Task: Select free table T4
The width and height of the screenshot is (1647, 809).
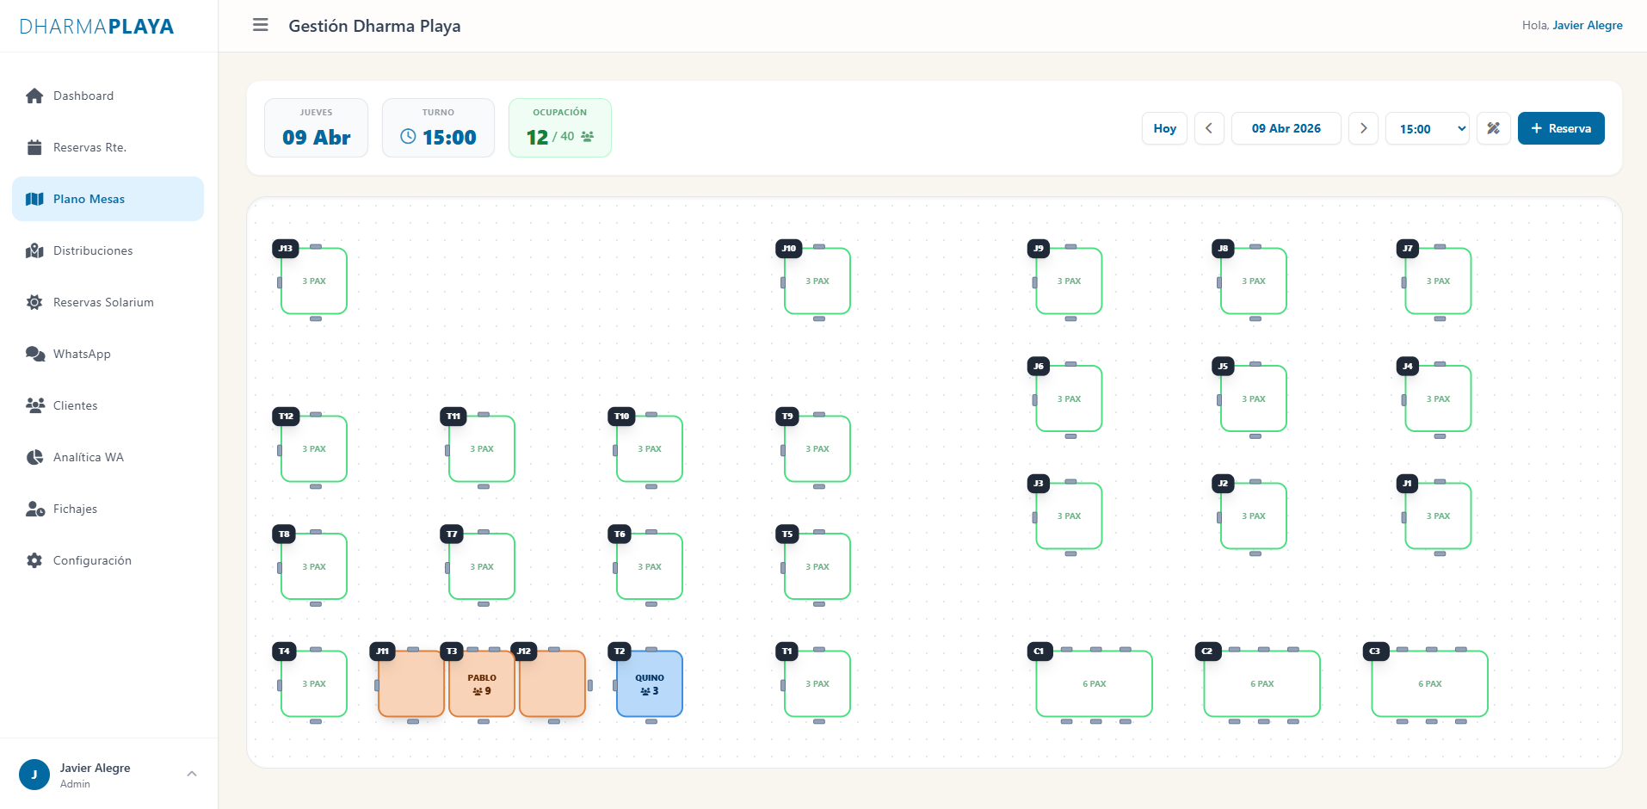Action: click(314, 684)
